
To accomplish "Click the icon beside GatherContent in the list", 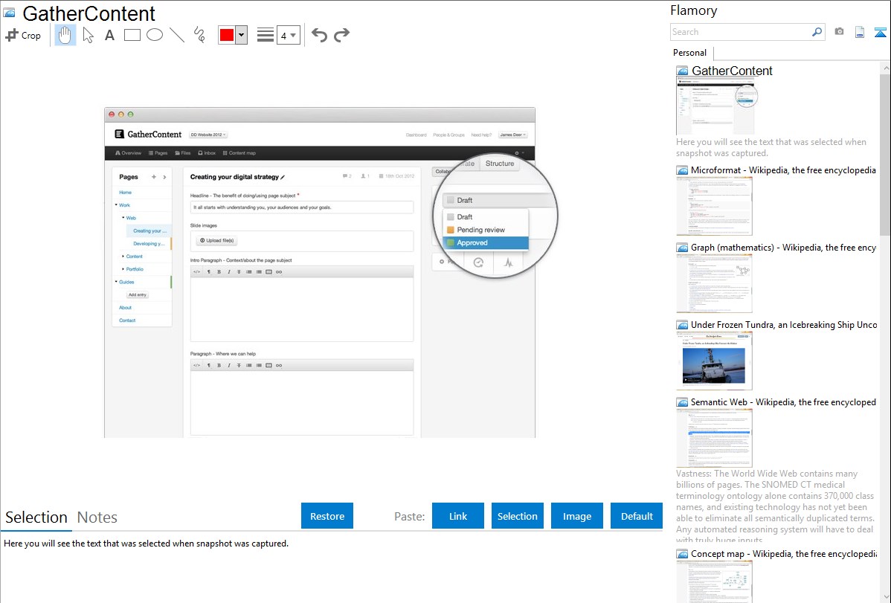I will point(682,71).
